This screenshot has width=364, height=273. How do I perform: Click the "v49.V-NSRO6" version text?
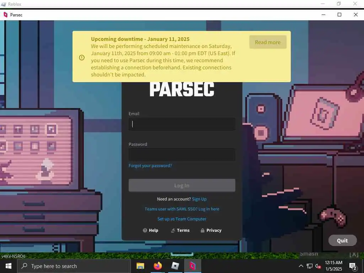(x=14, y=256)
